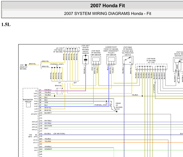Image resolution: width=183 pixels, height=157 pixels.
Task: Click the "CMP SENSOR" label
Action: [x=96, y=55]
